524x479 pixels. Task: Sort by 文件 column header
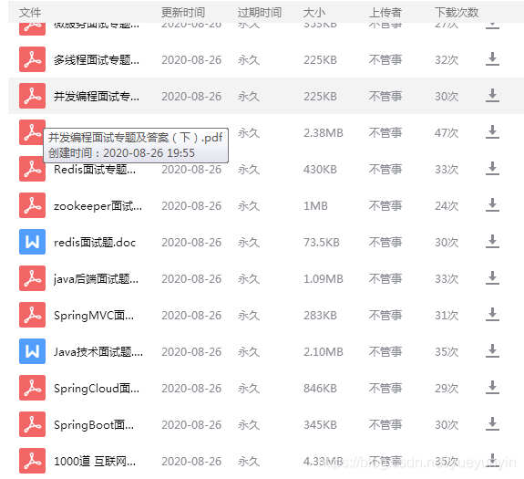pyautogui.click(x=30, y=13)
